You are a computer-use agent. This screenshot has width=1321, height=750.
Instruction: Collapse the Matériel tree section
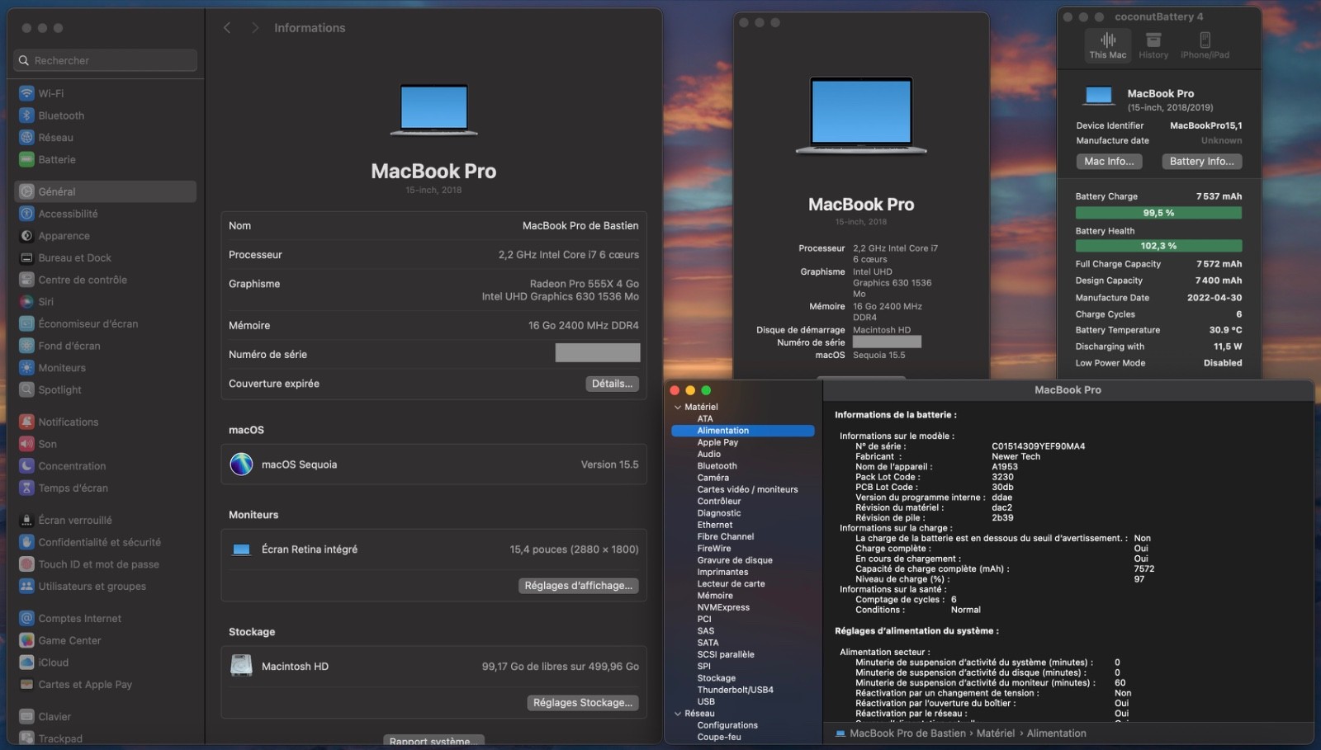click(x=678, y=407)
